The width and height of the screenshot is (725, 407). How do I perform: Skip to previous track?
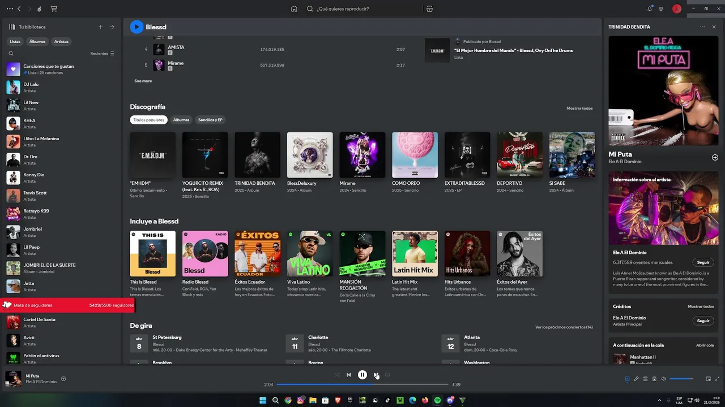(x=349, y=375)
